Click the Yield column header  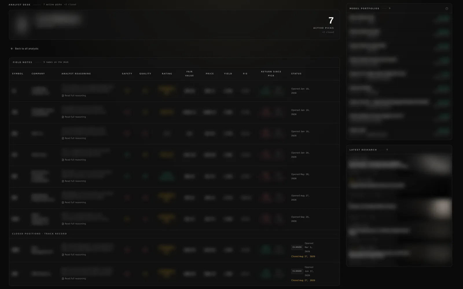pyautogui.click(x=228, y=74)
